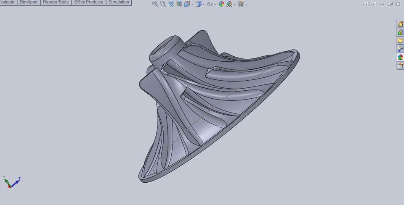Click the View Settings icon
Viewport: 404px width, 205px height.
tap(241, 4)
